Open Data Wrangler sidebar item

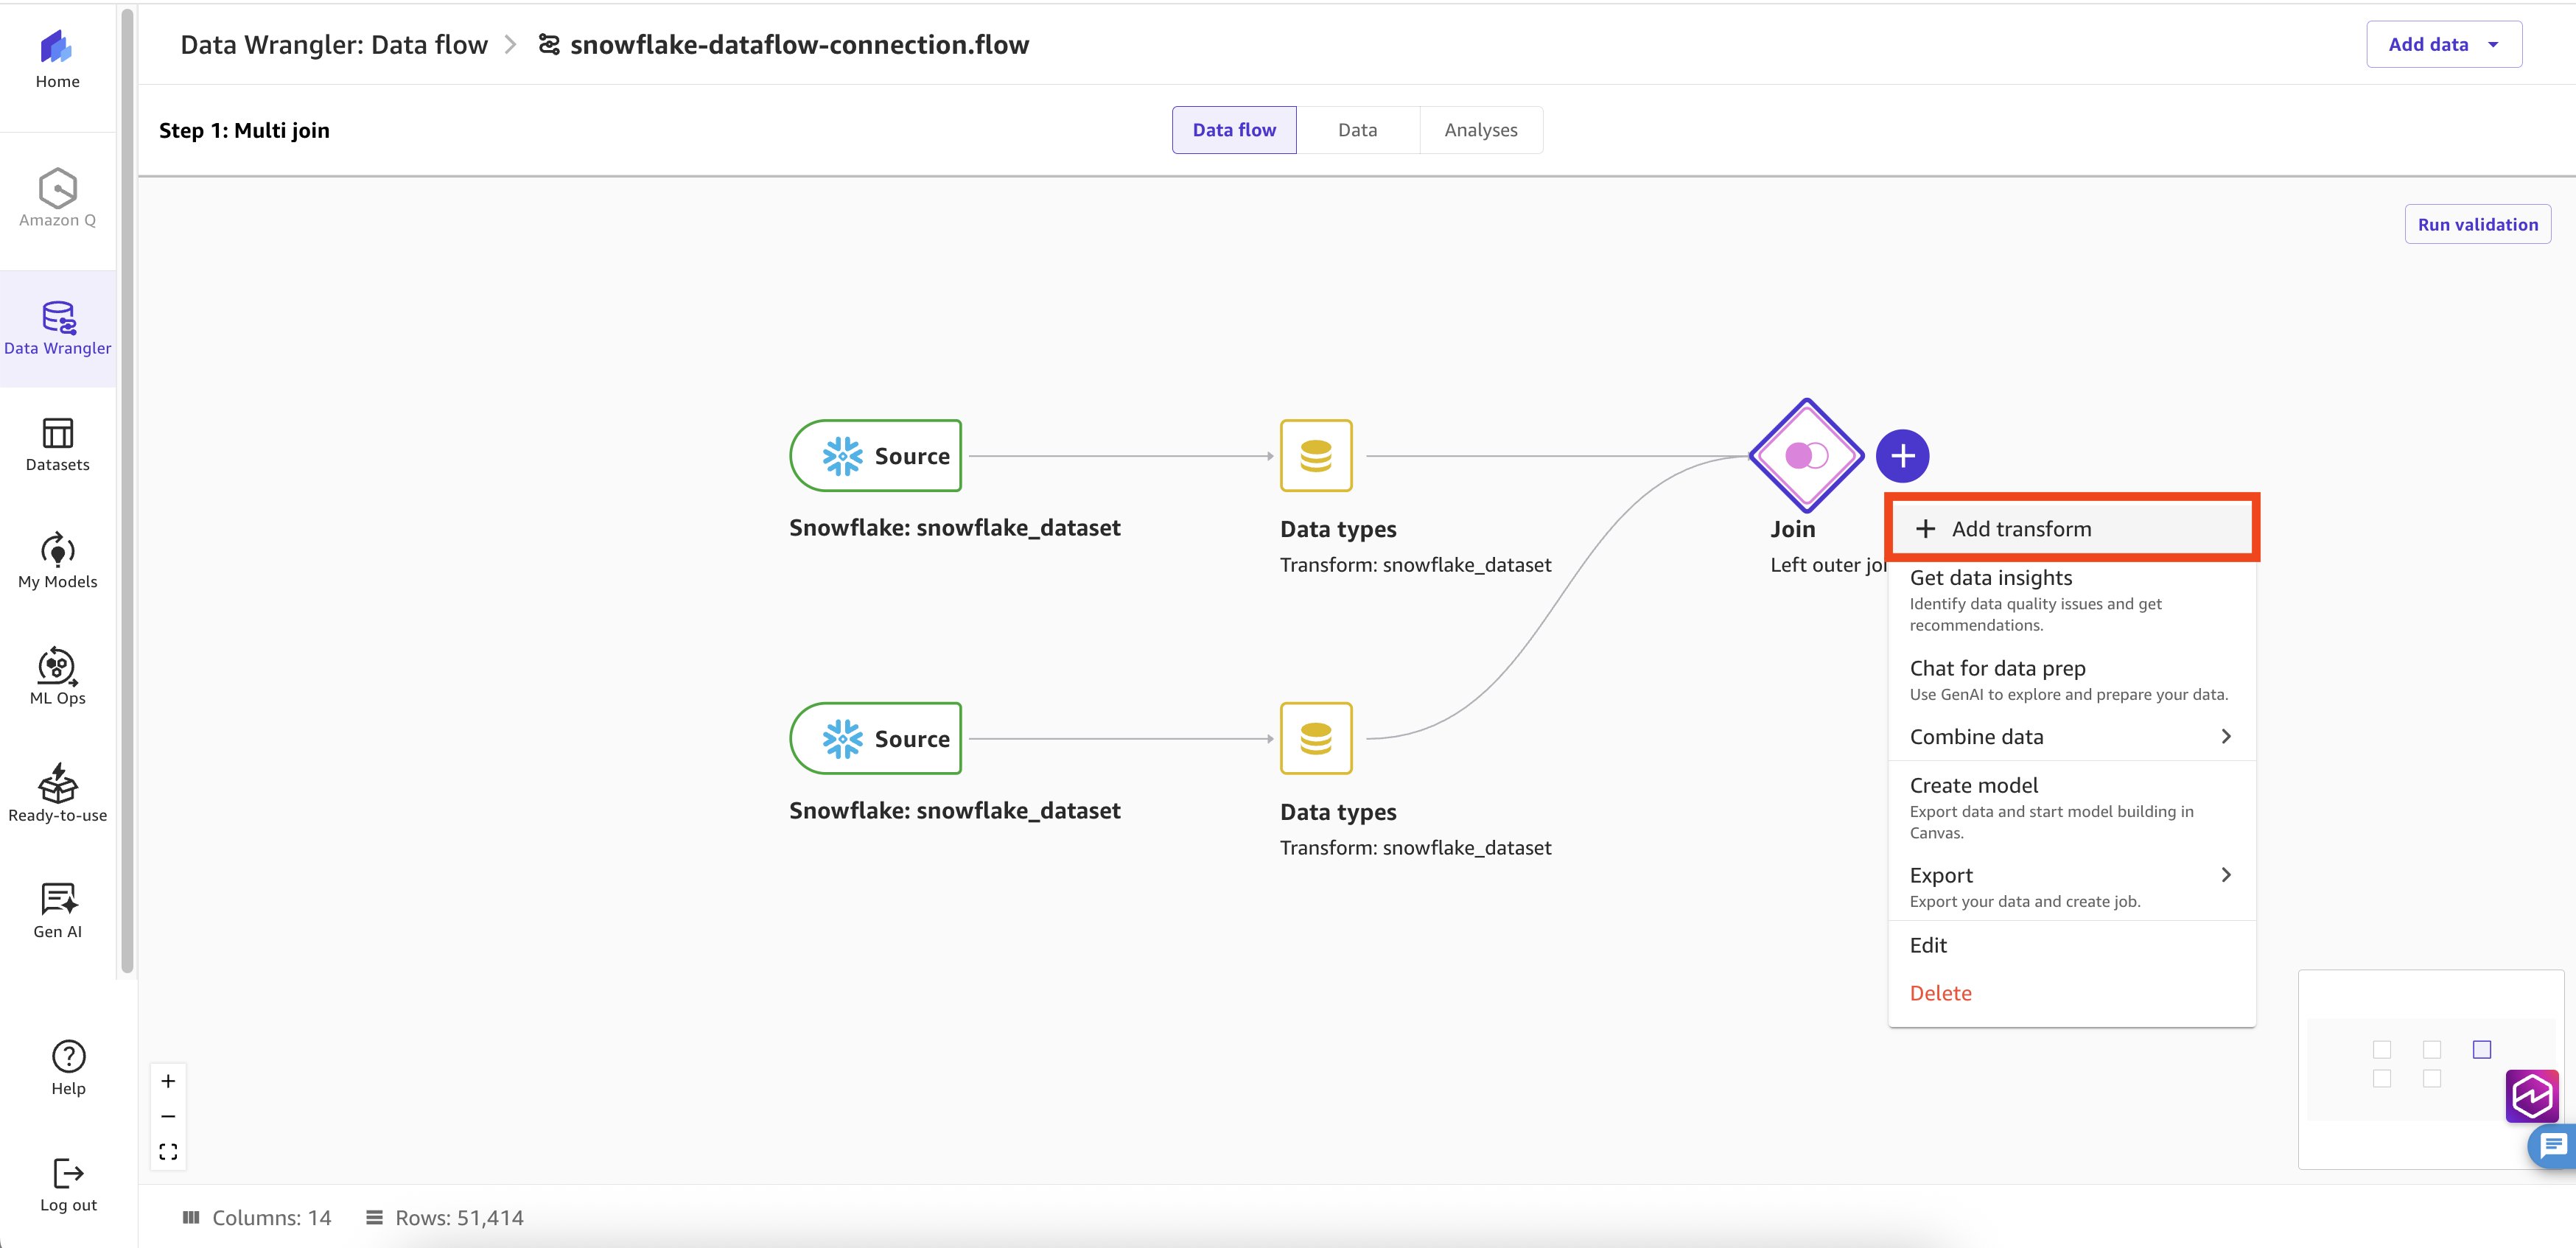tap(57, 328)
